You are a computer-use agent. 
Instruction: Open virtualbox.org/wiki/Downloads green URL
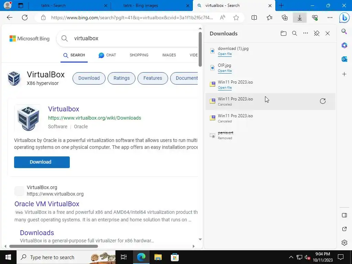(x=95, y=118)
